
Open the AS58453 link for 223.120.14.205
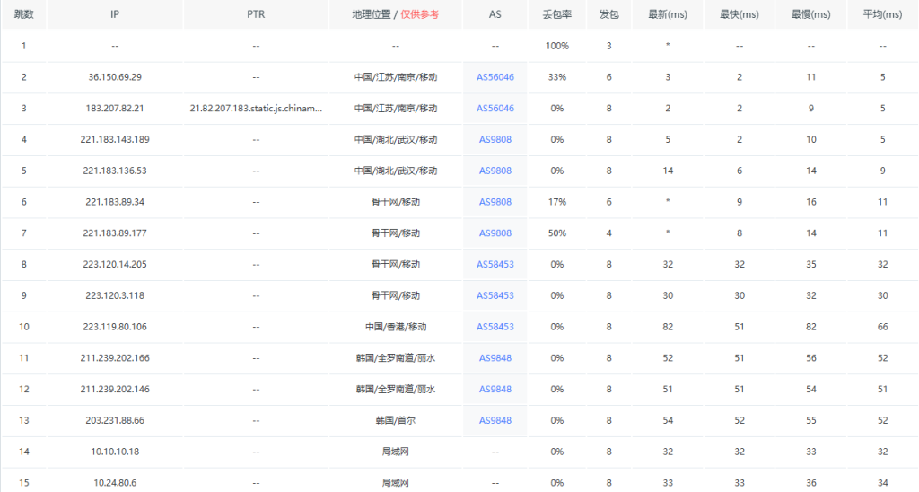click(495, 265)
